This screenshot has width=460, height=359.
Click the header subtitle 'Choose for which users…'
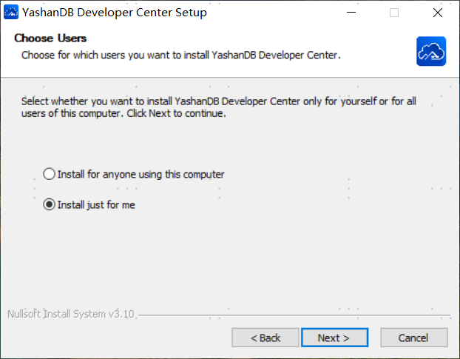[180, 55]
